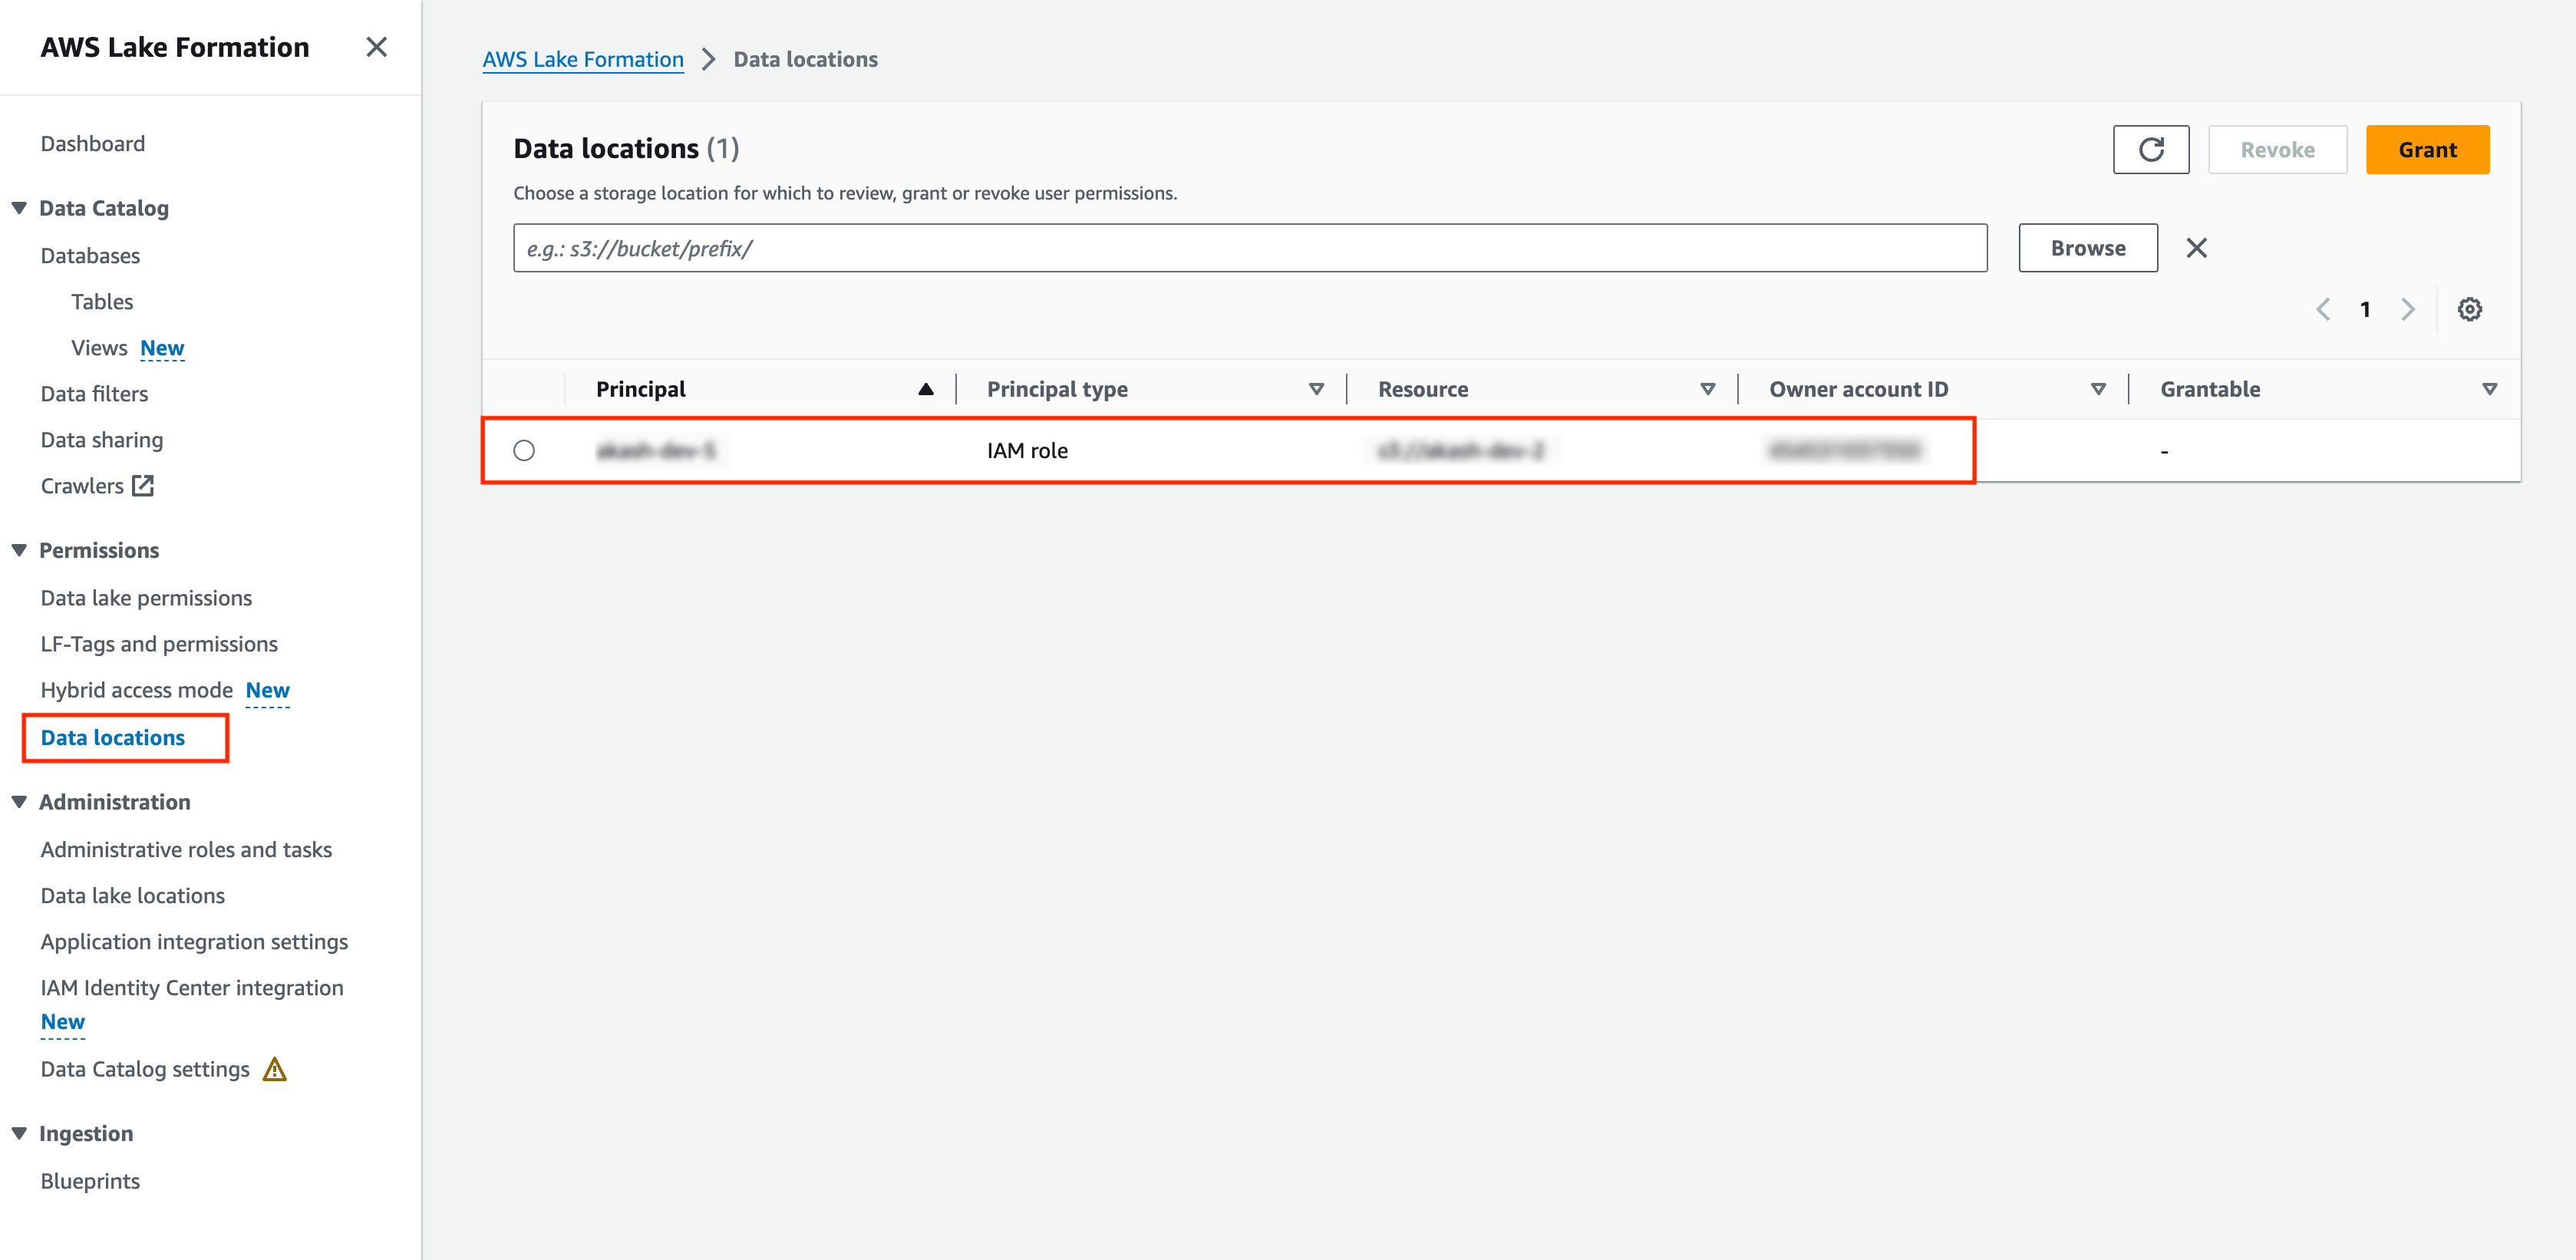This screenshot has height=1260, width=2576.
Task: Click the Data Catalog settings warning icon
Action: click(x=274, y=1070)
